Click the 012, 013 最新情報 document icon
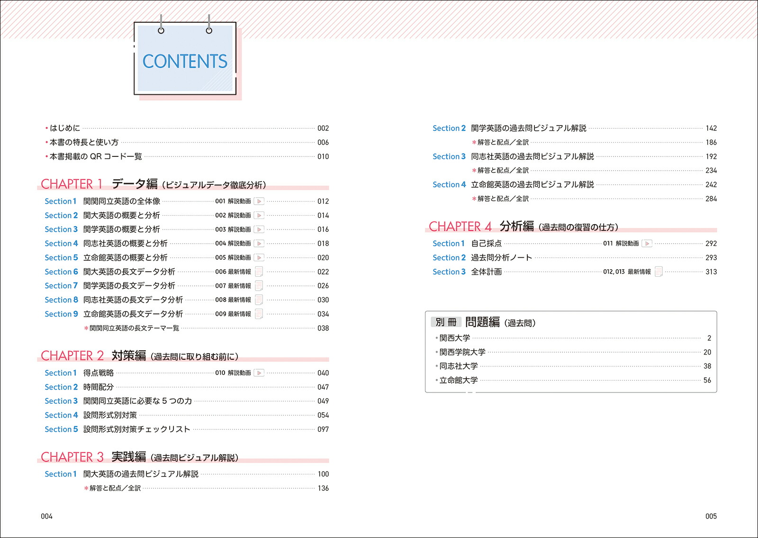The height and width of the screenshot is (538, 758). 659,272
